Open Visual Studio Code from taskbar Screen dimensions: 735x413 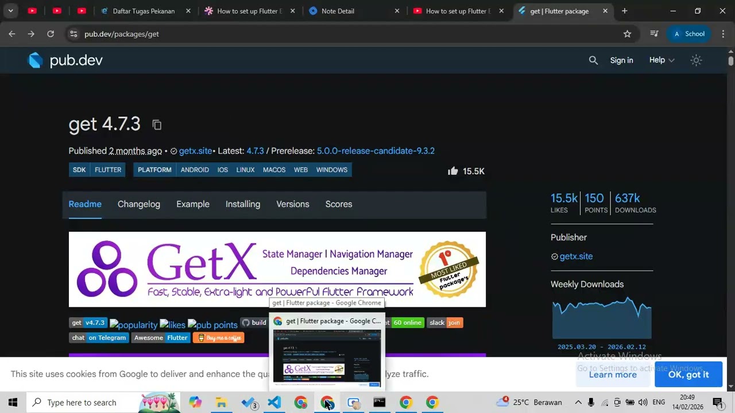(274, 403)
